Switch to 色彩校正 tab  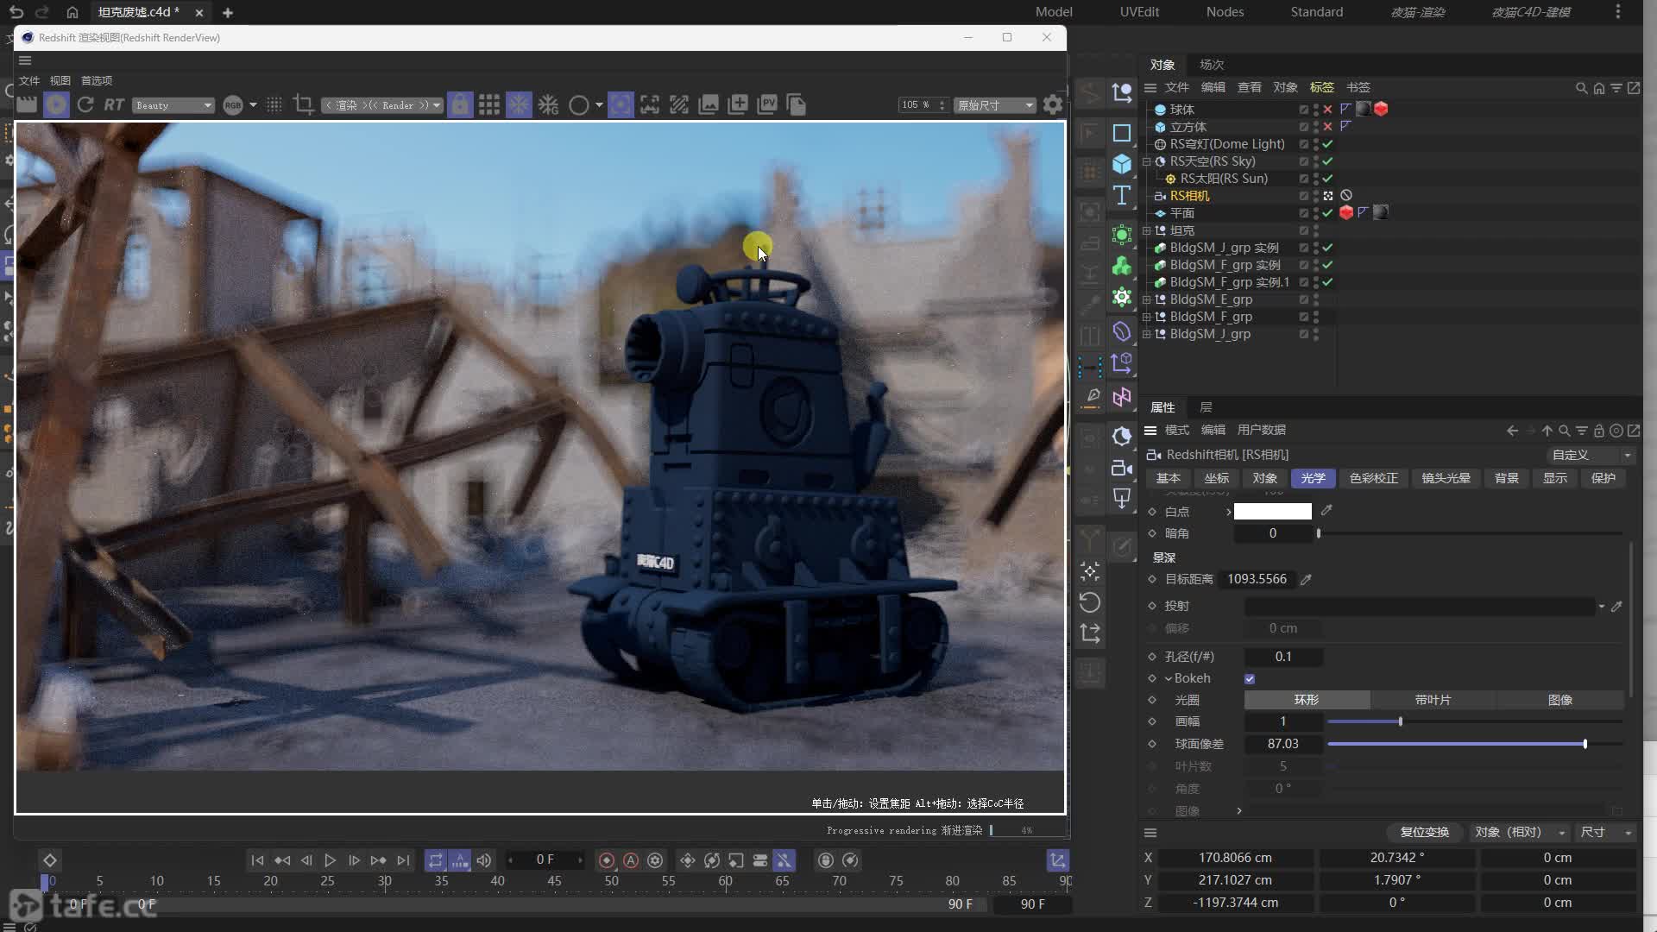[x=1373, y=478]
